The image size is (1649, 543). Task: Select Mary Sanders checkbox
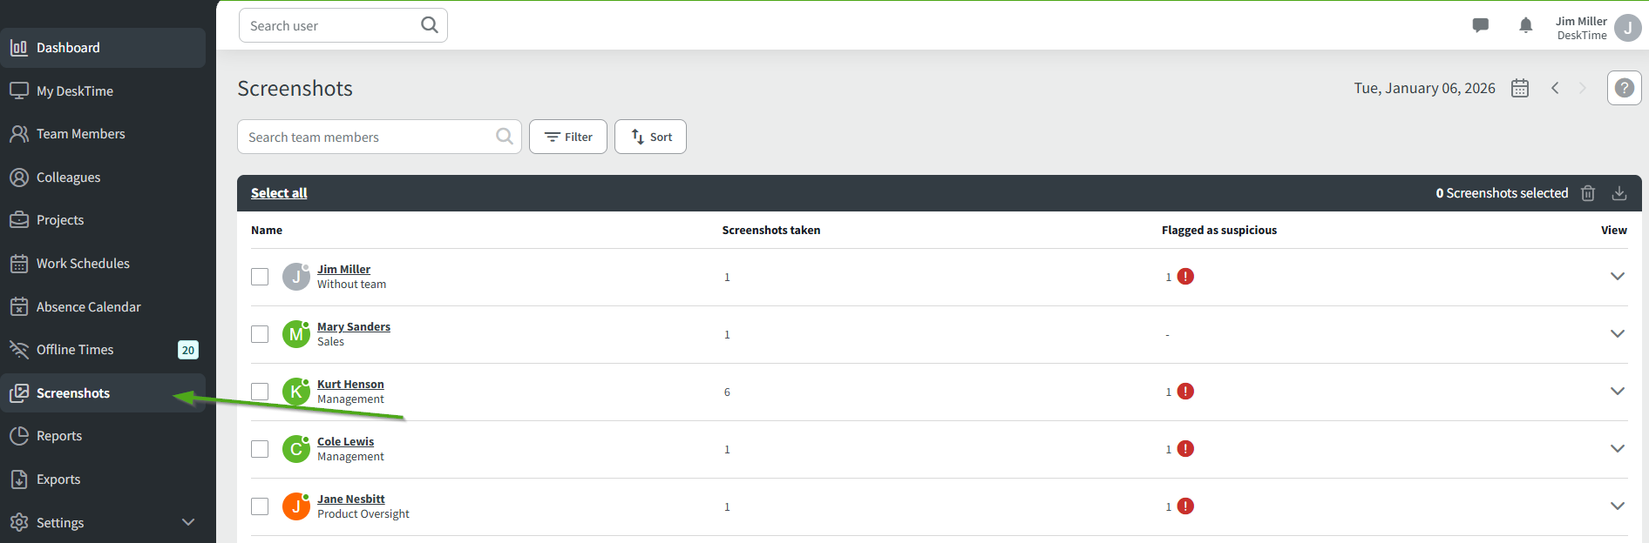coord(260,334)
